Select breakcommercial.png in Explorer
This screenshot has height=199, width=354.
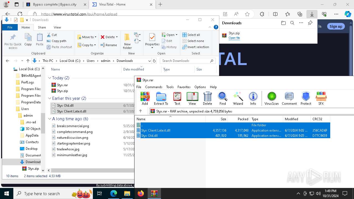[x=73, y=126]
